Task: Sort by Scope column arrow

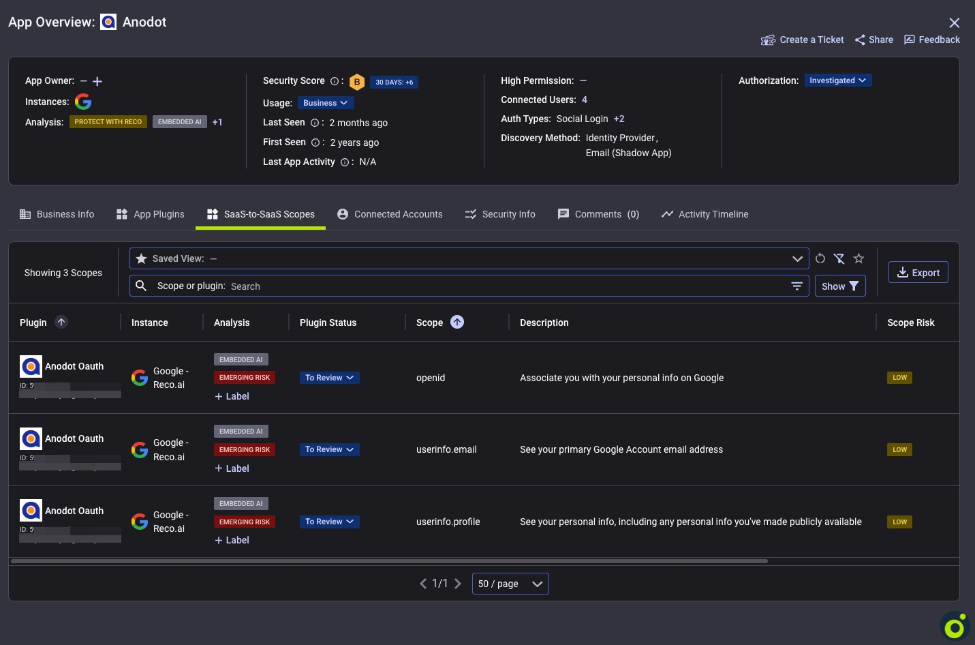Action: [457, 322]
